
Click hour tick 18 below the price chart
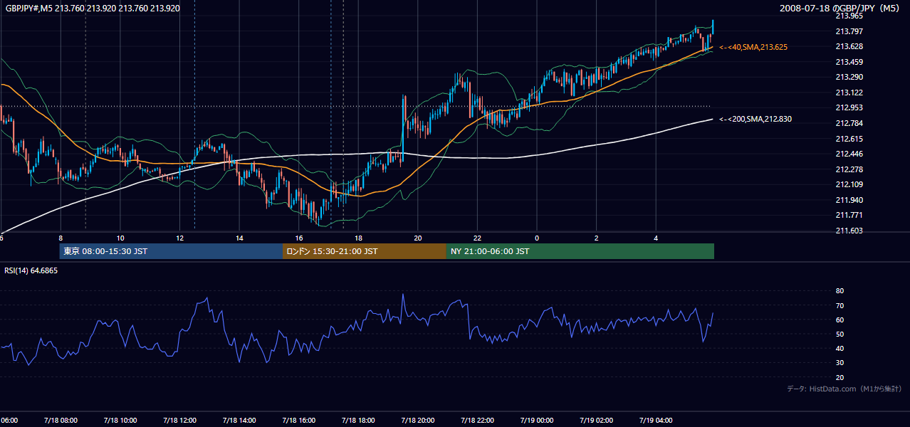pos(358,238)
